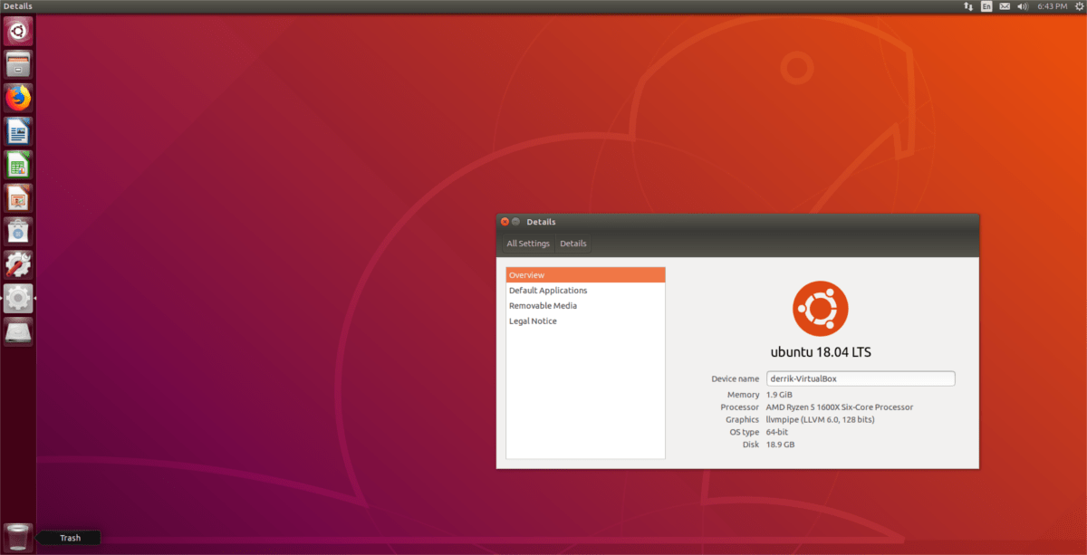
Task: Open the En keyboard layout menu
Action: tap(986, 6)
